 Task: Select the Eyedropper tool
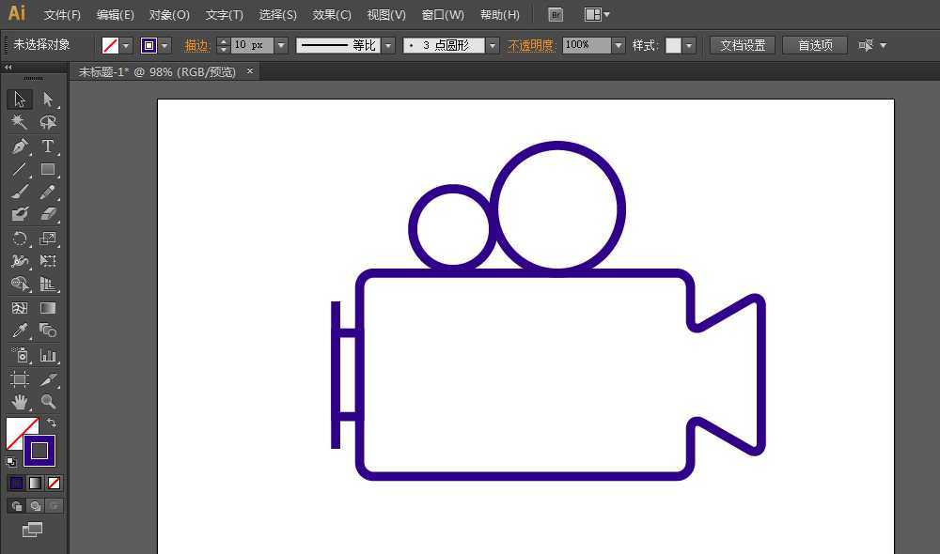click(20, 331)
